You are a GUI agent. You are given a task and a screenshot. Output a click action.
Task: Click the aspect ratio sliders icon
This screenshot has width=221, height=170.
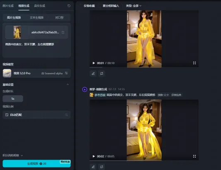coord(66,115)
